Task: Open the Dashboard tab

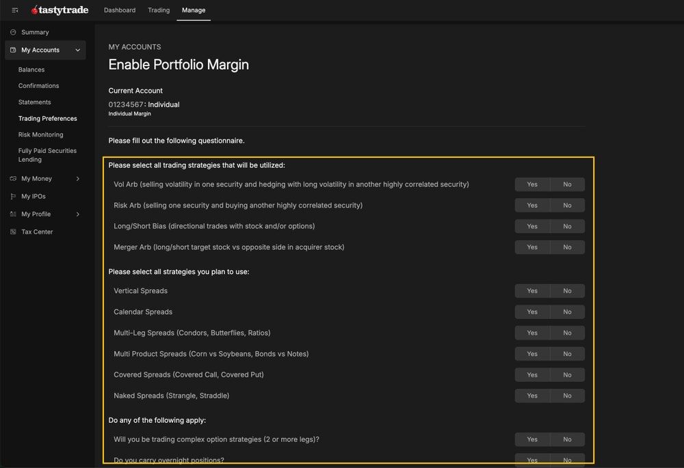Action: point(120,10)
